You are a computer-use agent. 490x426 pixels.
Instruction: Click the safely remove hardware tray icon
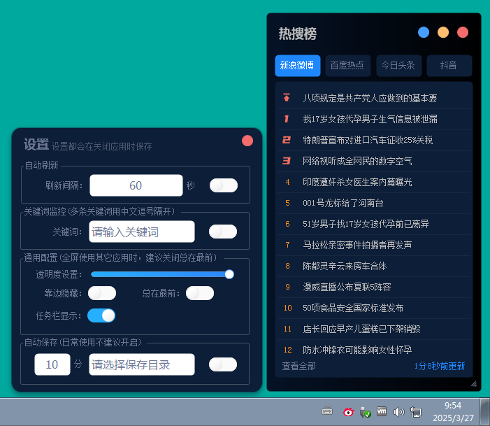[365, 412]
